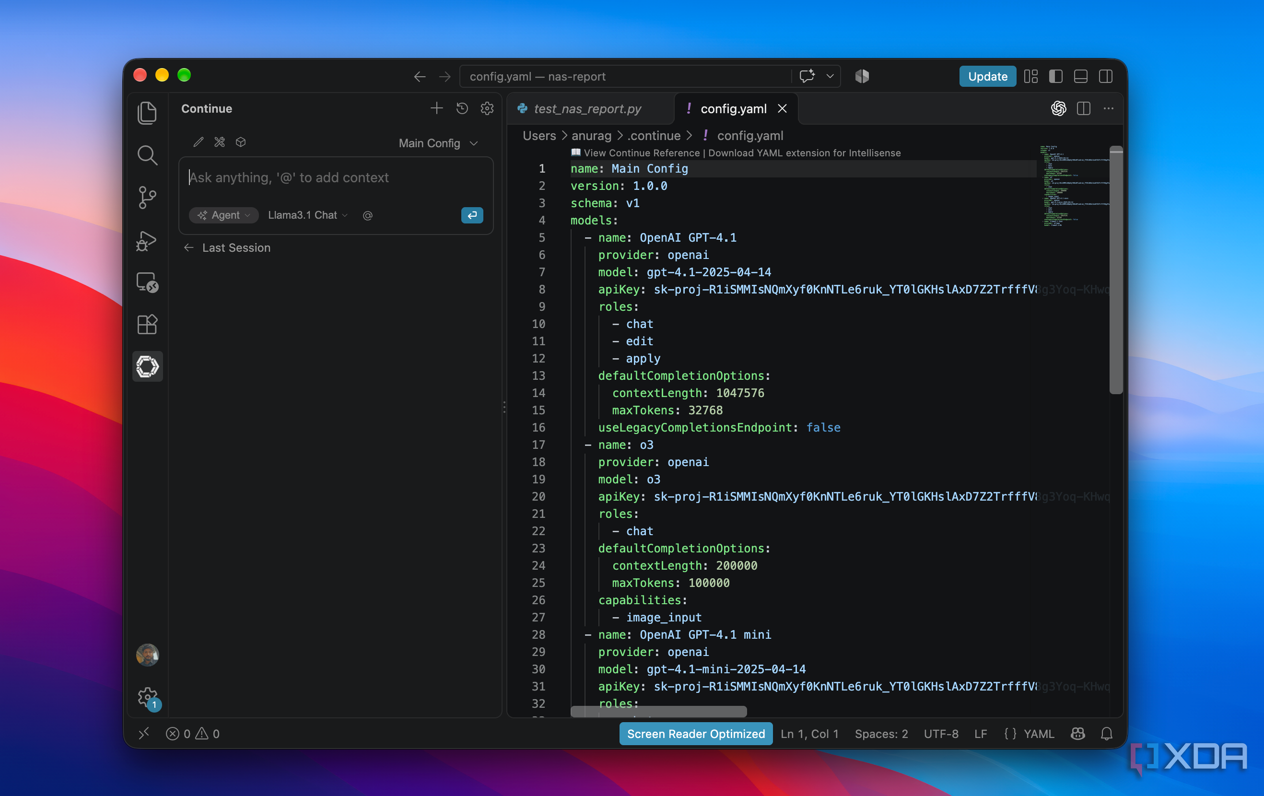This screenshot has width=1264, height=796.
Task: Open the Search view in activity bar
Action: pos(147,155)
